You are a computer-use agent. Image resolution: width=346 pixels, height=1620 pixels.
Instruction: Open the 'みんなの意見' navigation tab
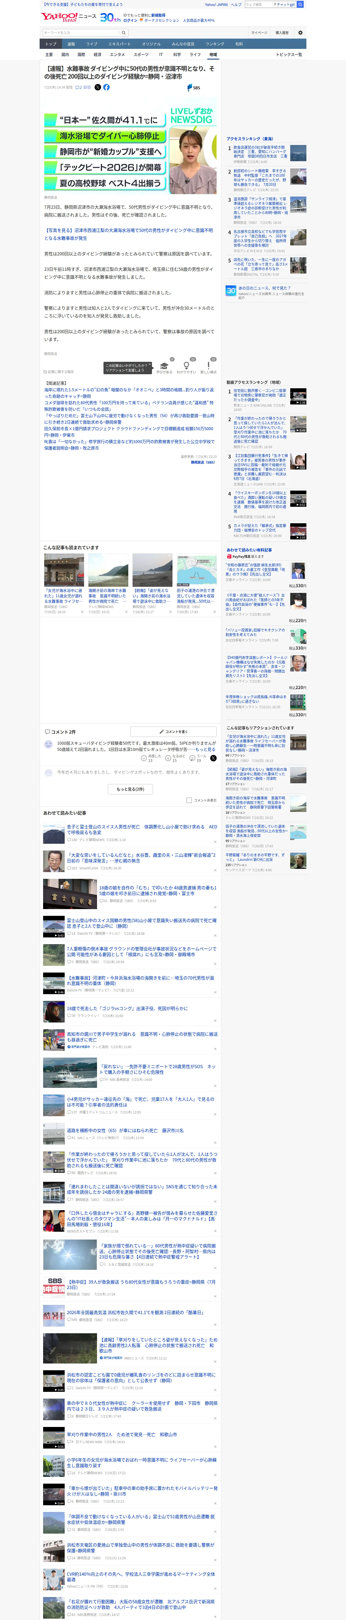tap(183, 44)
